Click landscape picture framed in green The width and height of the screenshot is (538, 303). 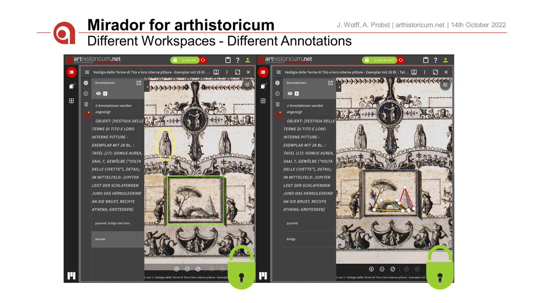(x=195, y=199)
